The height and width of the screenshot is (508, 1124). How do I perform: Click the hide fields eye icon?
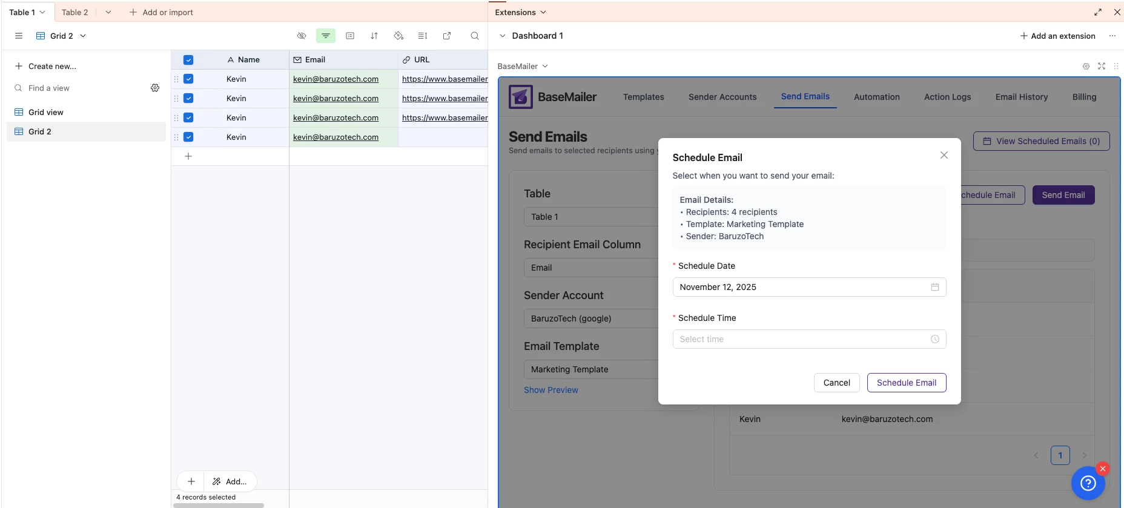302,36
